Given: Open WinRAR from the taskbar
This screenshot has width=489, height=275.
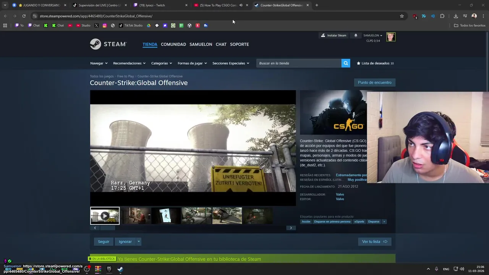Looking at the screenshot, I should [x=98, y=269].
